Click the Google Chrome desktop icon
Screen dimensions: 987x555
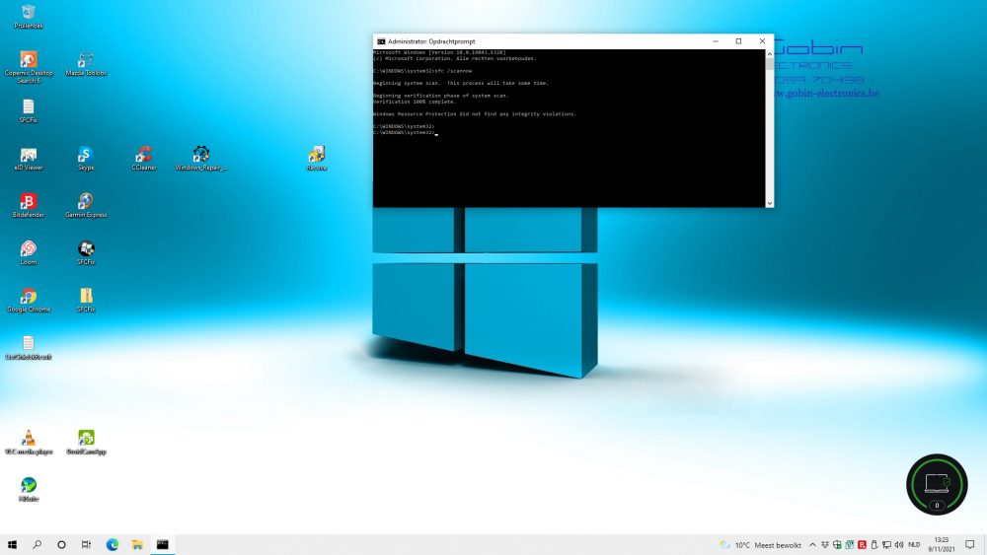click(x=29, y=297)
